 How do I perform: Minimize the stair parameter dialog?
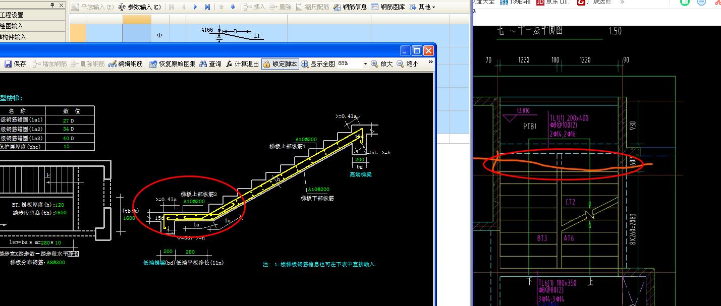(x=406, y=50)
